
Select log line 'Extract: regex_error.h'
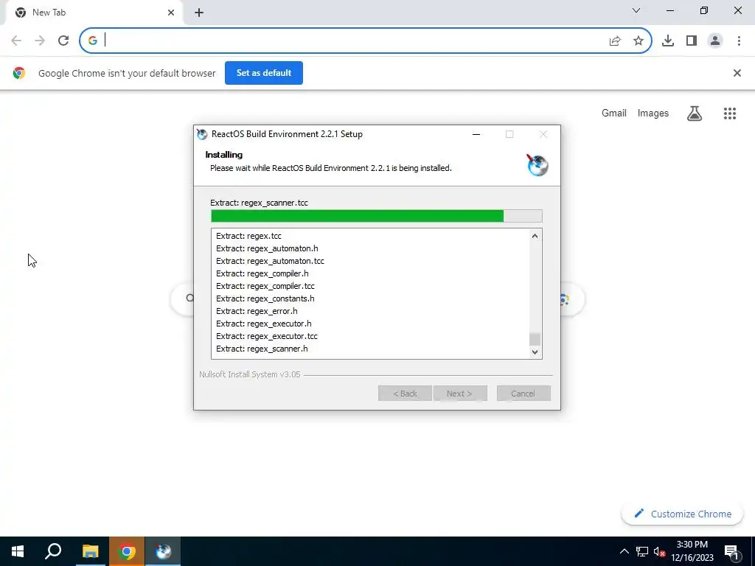(257, 311)
